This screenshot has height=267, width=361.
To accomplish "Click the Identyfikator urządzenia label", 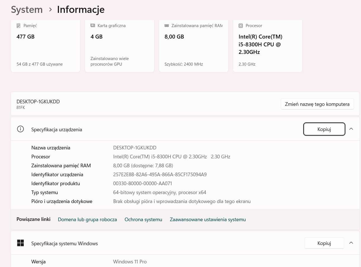I will [x=57, y=175].
